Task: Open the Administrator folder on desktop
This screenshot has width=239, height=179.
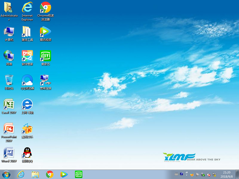Action: pyautogui.click(x=9, y=8)
